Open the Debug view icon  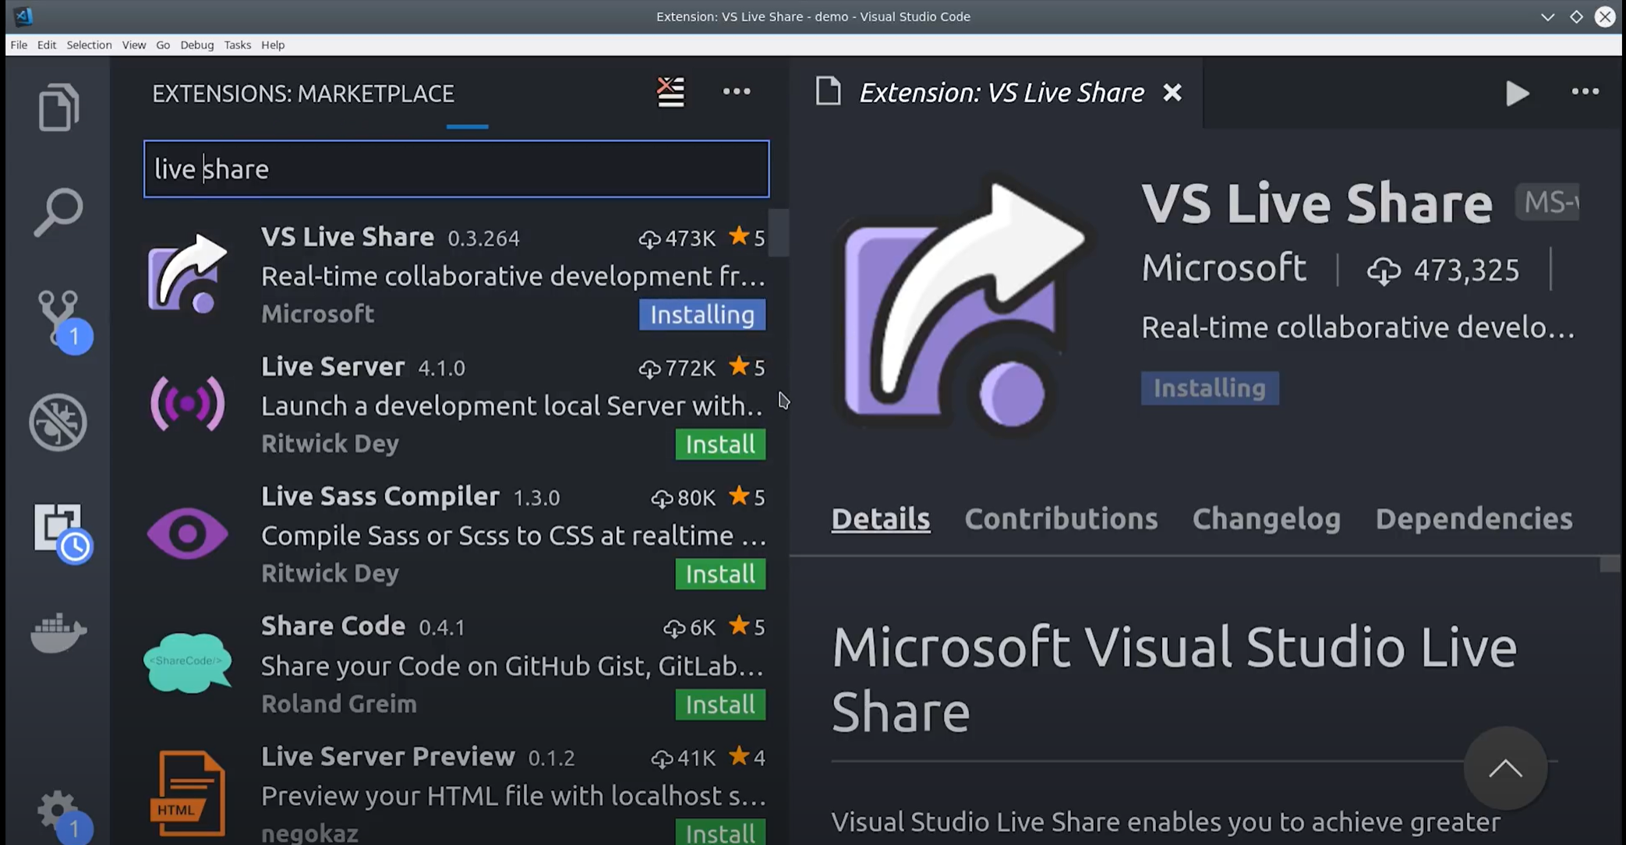click(58, 422)
